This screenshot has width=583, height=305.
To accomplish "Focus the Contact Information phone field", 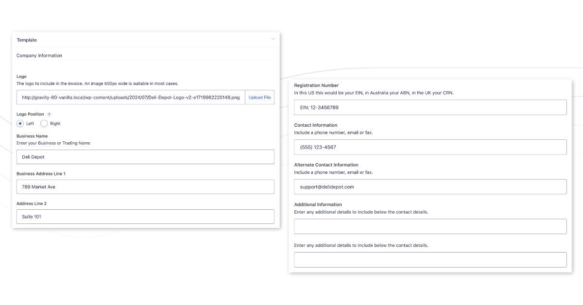I will click(x=430, y=147).
